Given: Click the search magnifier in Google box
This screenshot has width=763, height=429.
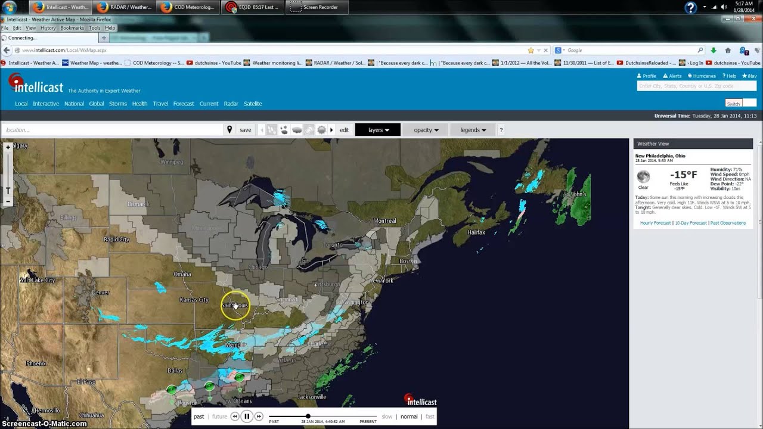Looking at the screenshot, I should click(700, 51).
